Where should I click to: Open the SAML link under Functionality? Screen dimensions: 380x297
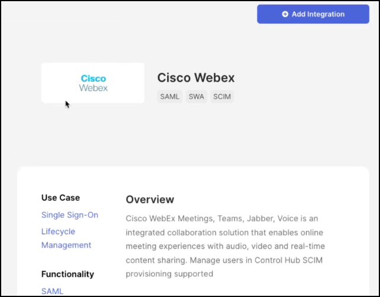(52, 291)
